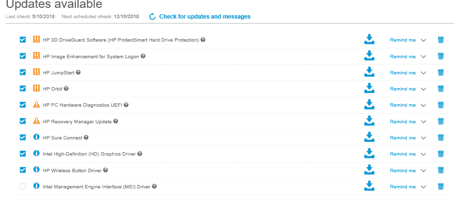Delete HP Wireless Button Driver update

tap(441, 170)
